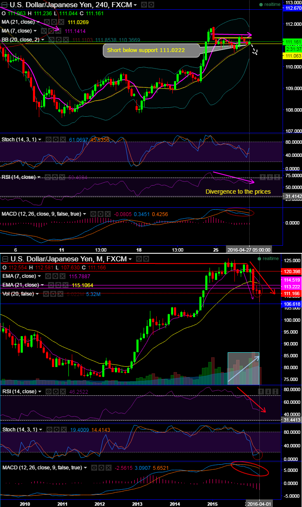Expand the top chart symbol title dropdown arrow
302x507 pixels.
135,5
